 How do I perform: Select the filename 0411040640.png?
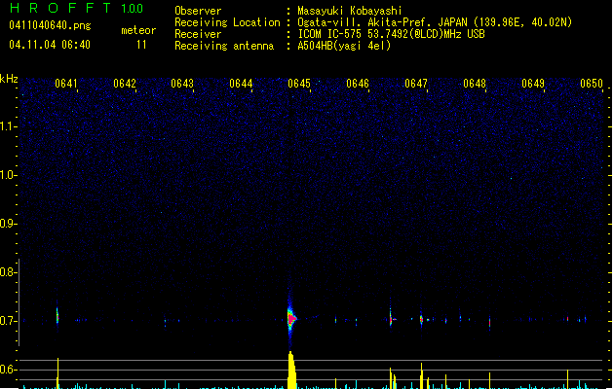[x=50, y=26]
